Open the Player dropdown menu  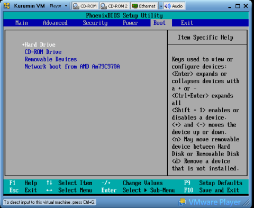pos(58,6)
